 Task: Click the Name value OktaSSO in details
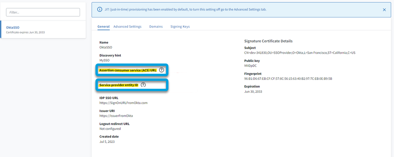(x=106, y=47)
